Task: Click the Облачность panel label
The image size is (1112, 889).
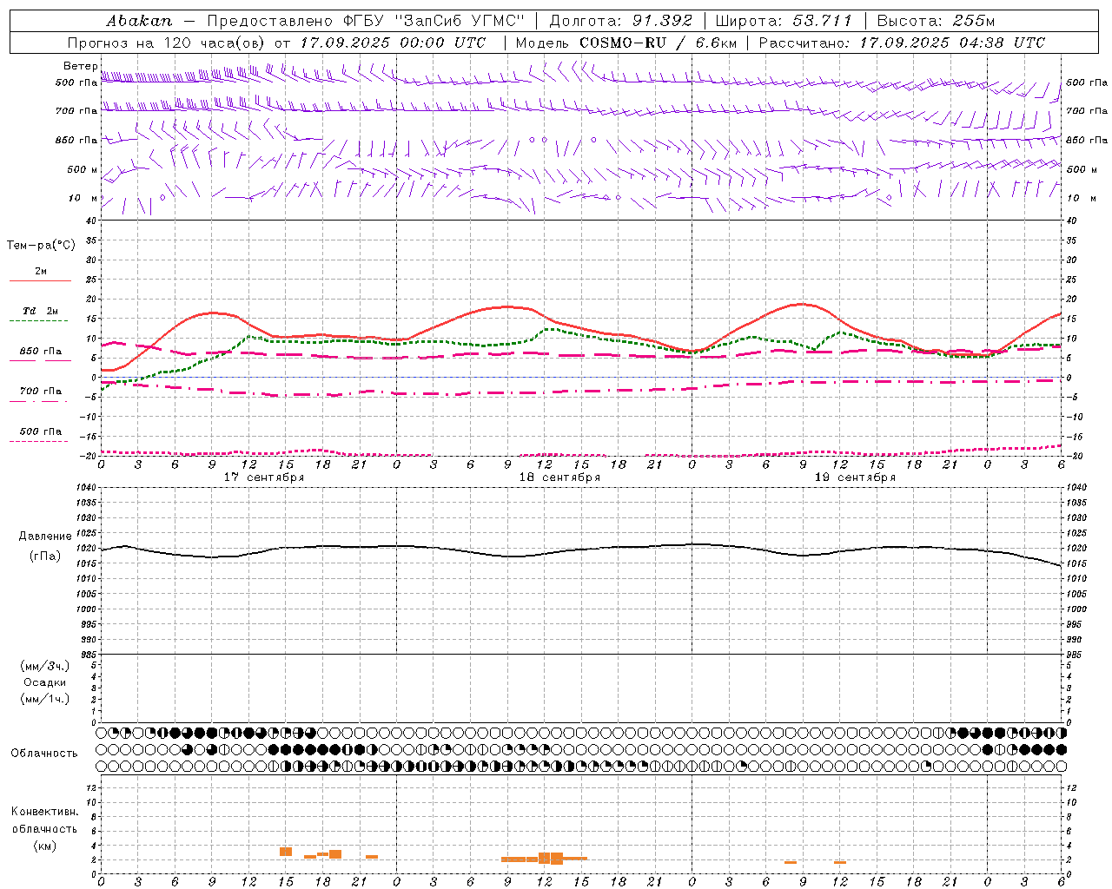Action: pyautogui.click(x=44, y=754)
